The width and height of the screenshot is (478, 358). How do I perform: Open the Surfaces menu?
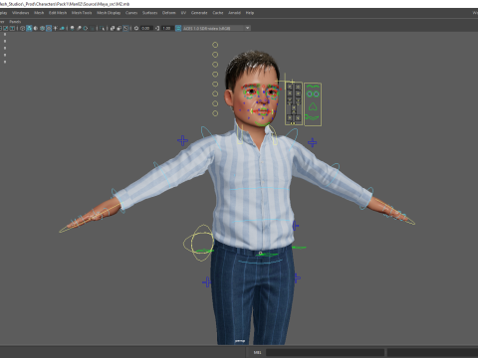[149, 13]
